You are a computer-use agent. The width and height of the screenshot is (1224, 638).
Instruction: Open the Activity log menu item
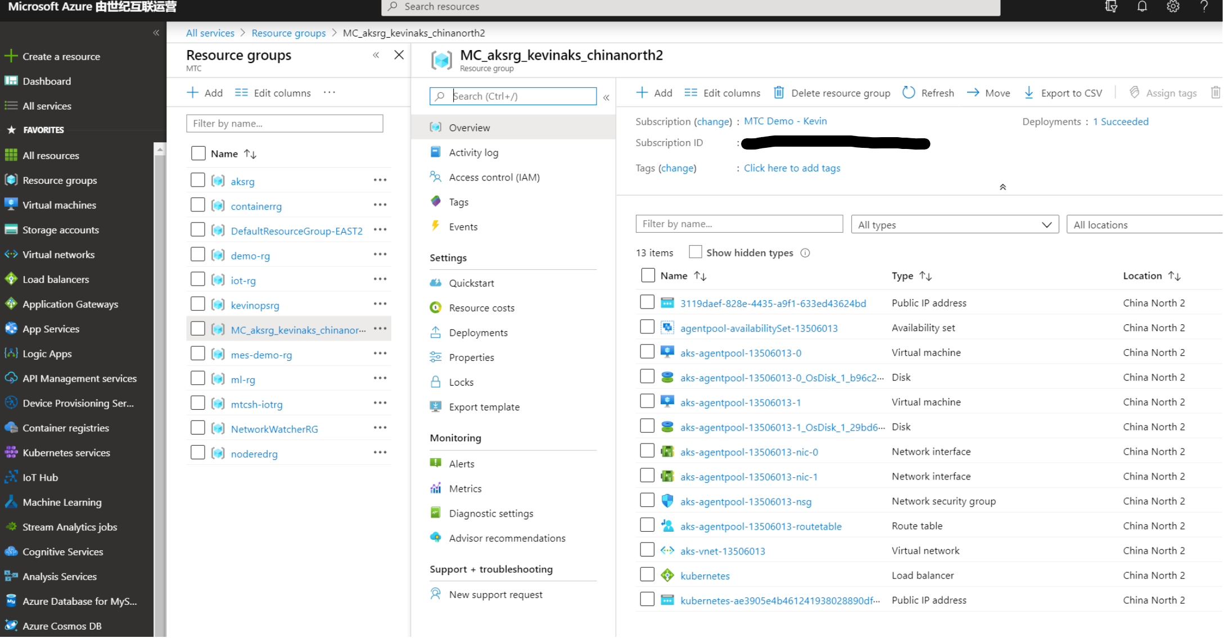473,152
